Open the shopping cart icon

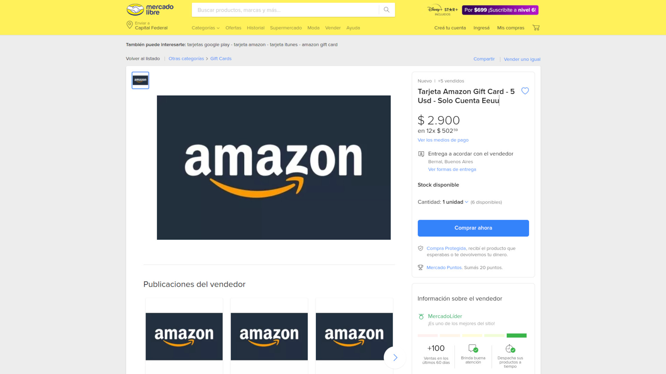[536, 28]
